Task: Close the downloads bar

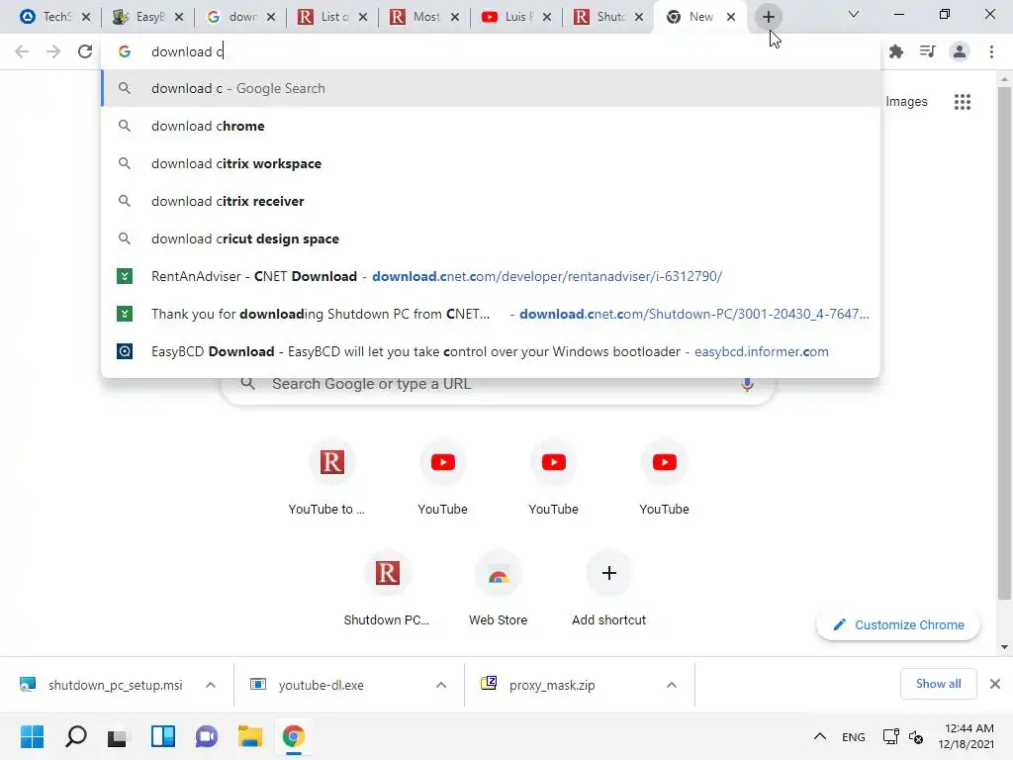Action: tap(995, 684)
